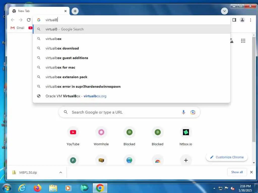
Task: Pick 'virtualbox for mac' suggestion
Action: tap(132, 67)
